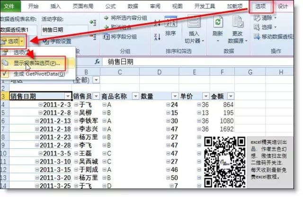Open the 选项 dropdown button arrow
The image size is (303, 198).
tap(22, 41)
